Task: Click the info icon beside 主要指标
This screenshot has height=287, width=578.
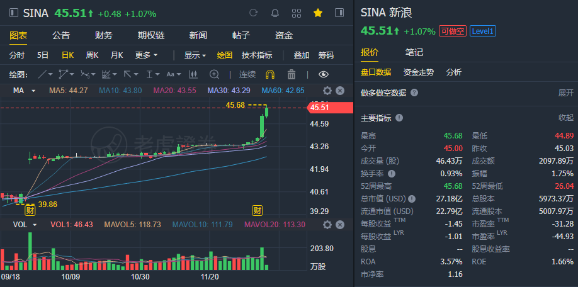Action: [x=399, y=118]
